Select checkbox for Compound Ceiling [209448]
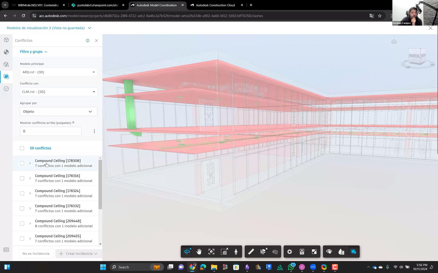The width and height of the screenshot is (438, 273). [22, 224]
